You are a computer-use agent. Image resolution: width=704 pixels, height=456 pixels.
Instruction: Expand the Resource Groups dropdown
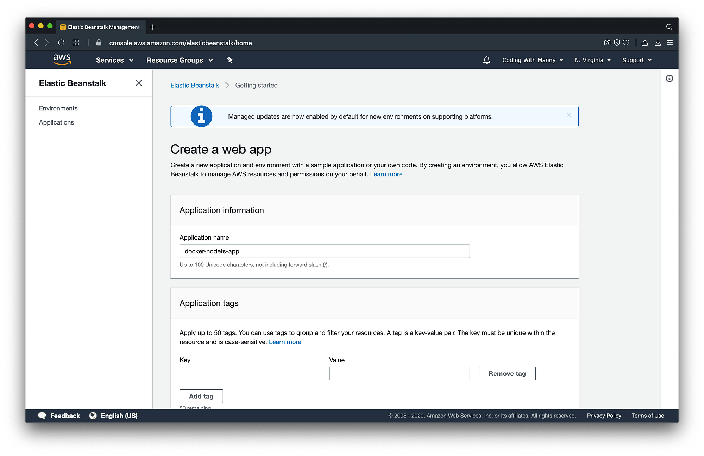(180, 60)
